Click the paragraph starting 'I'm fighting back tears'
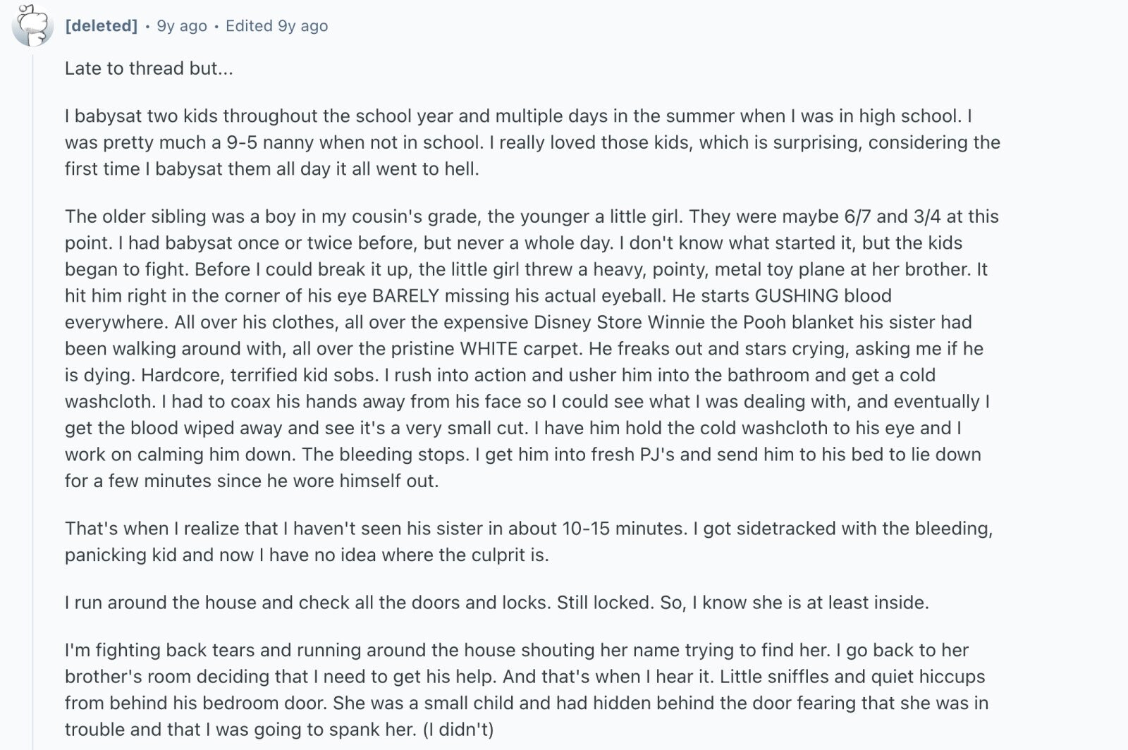This screenshot has width=1128, height=750. [527, 689]
